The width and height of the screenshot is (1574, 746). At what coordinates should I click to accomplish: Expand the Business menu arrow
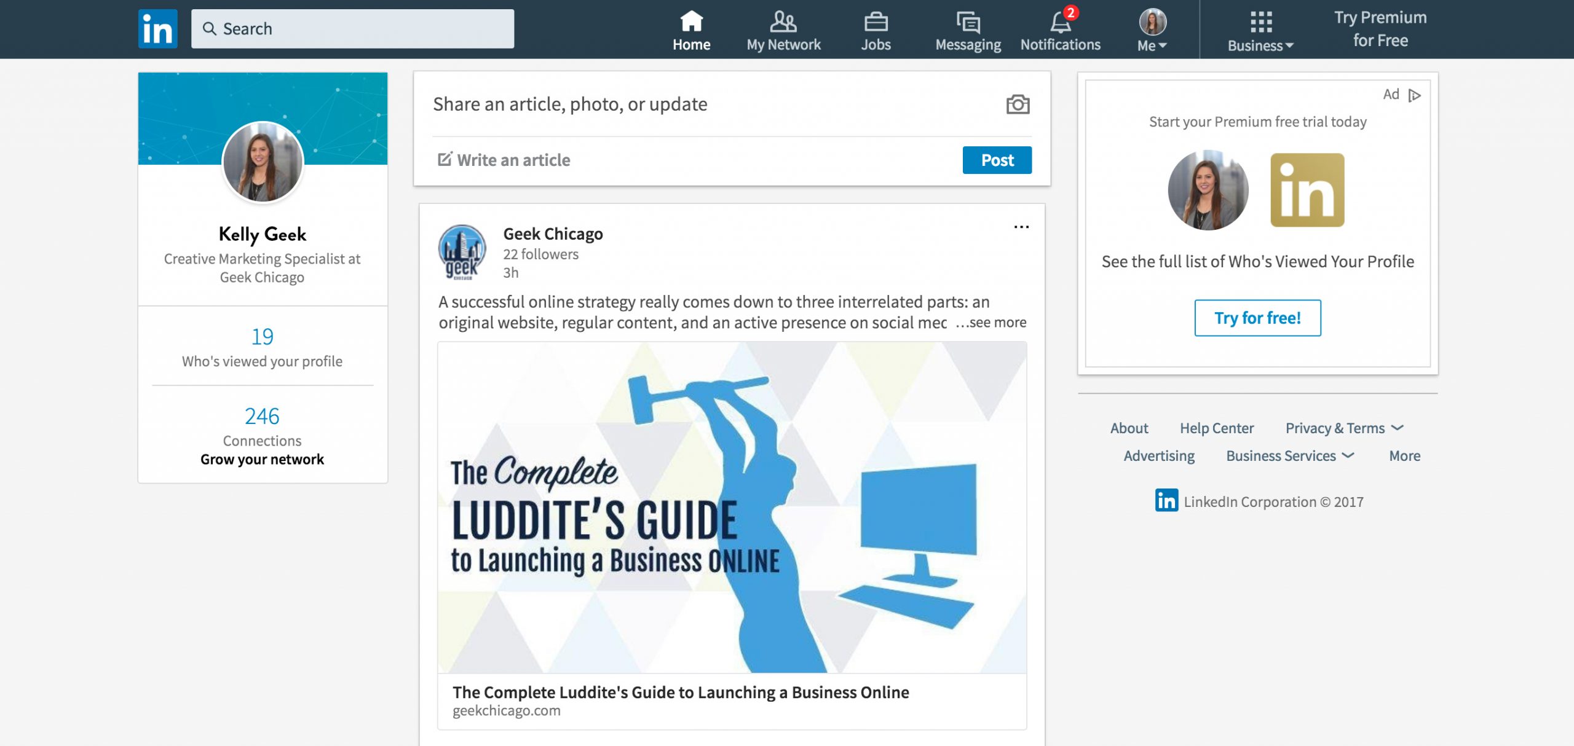[1290, 45]
